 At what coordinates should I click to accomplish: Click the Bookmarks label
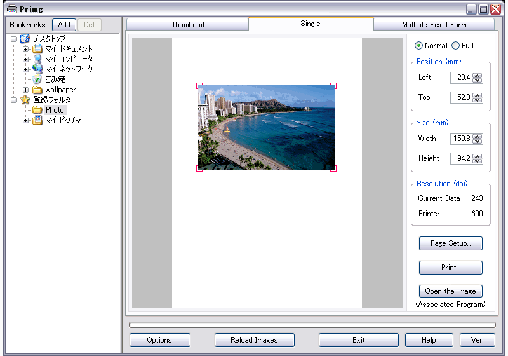pos(27,25)
